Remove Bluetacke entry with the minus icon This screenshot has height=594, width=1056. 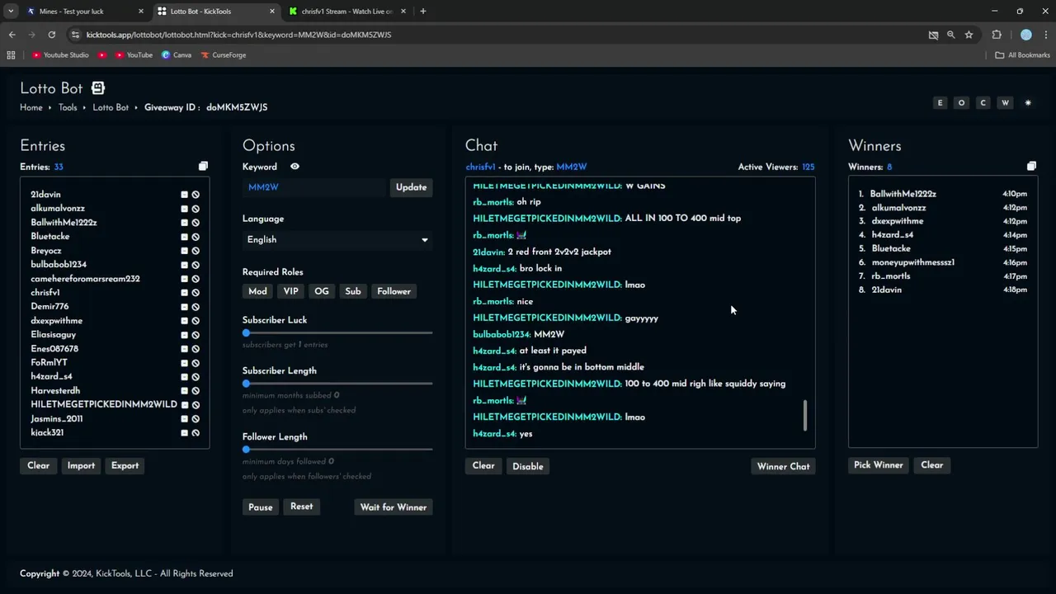(x=184, y=237)
